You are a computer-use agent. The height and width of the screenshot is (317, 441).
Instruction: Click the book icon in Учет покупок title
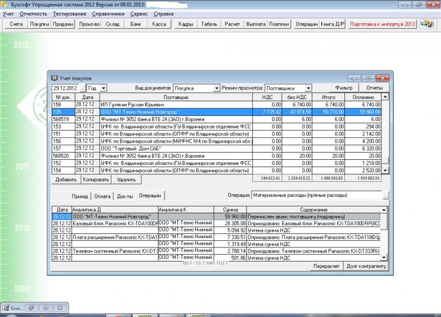pos(53,78)
